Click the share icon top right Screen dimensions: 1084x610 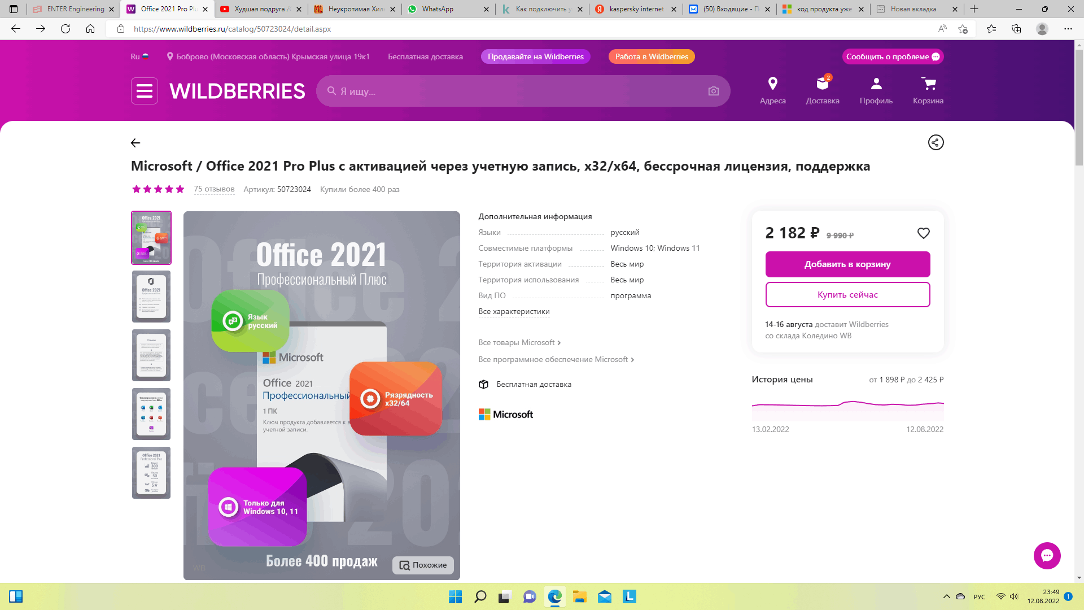click(936, 142)
